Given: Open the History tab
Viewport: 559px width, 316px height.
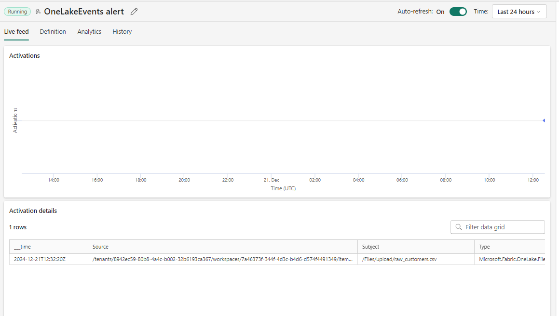Looking at the screenshot, I should 122,32.
